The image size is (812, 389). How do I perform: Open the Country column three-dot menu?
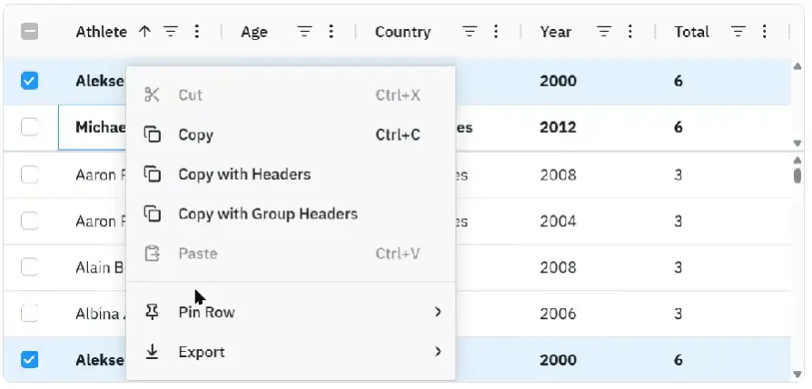click(496, 32)
